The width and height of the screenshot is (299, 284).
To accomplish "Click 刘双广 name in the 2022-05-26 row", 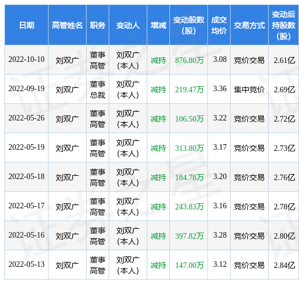I will point(67,119).
